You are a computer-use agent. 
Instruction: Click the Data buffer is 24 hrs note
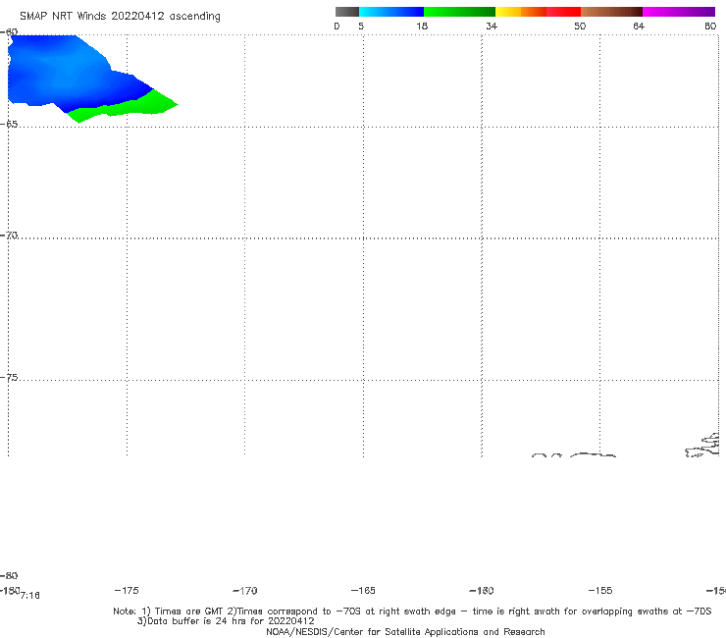click(226, 621)
